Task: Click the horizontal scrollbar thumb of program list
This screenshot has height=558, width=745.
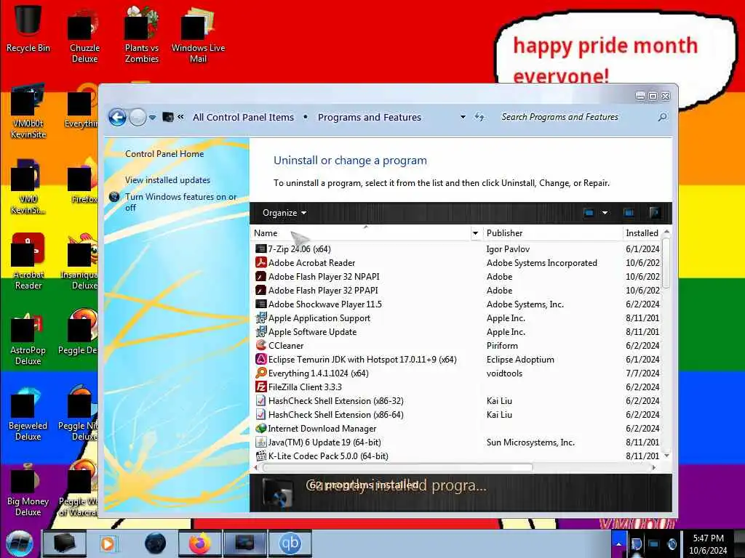Action: coord(397,467)
